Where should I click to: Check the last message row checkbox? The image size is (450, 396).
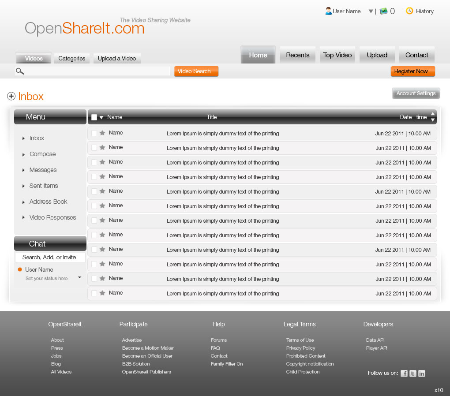[x=94, y=293]
